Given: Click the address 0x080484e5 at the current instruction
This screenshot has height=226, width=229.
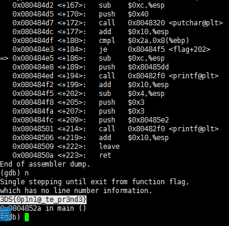Looking at the screenshot, I should [x=33, y=58].
